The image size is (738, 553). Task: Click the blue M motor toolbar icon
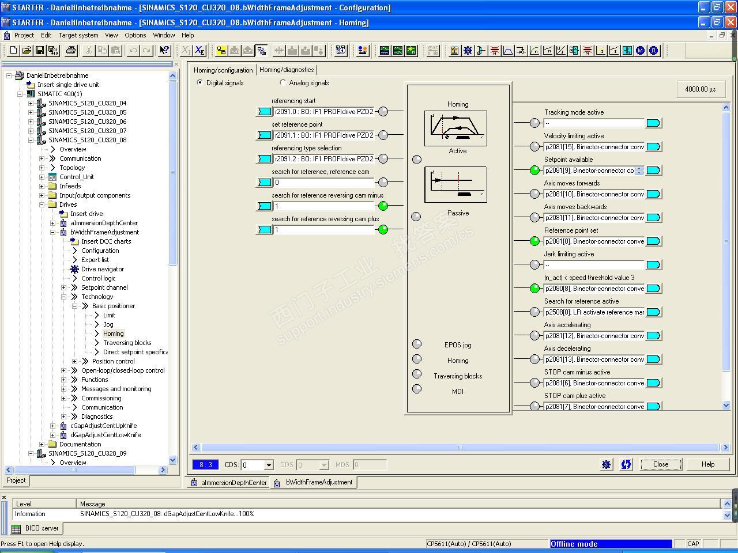[x=640, y=51]
